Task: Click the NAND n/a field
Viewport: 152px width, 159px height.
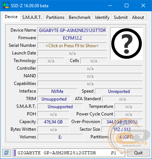Action: tap(90, 76)
